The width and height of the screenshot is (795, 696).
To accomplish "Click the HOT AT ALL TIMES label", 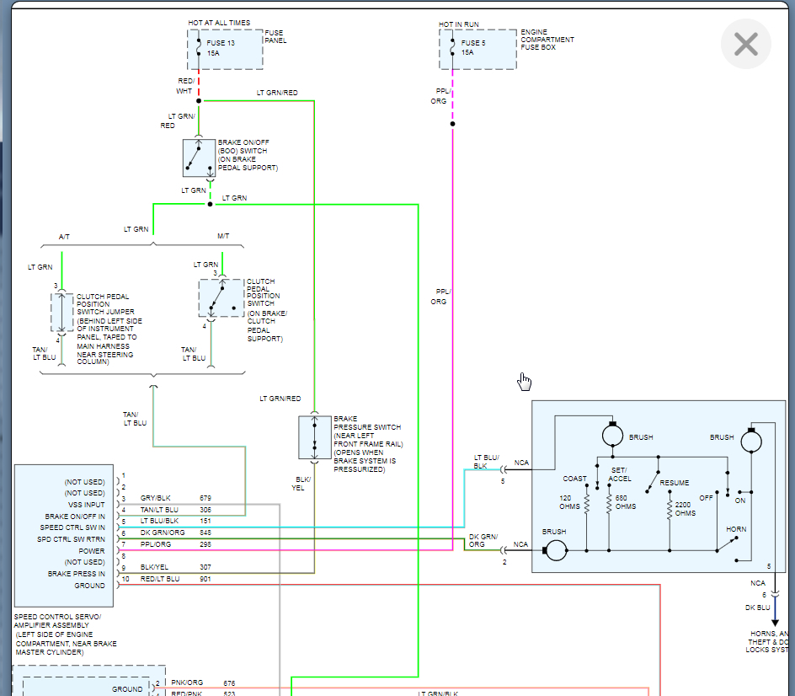I will pos(219,23).
